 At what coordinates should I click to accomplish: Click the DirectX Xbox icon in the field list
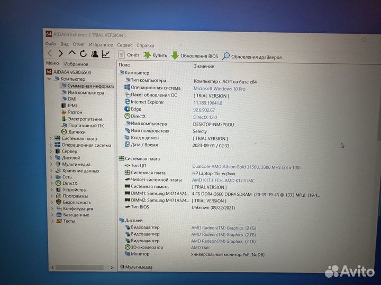coord(128,116)
